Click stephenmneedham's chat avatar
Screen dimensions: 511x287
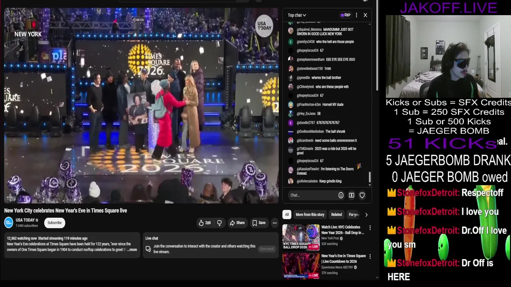click(x=291, y=60)
